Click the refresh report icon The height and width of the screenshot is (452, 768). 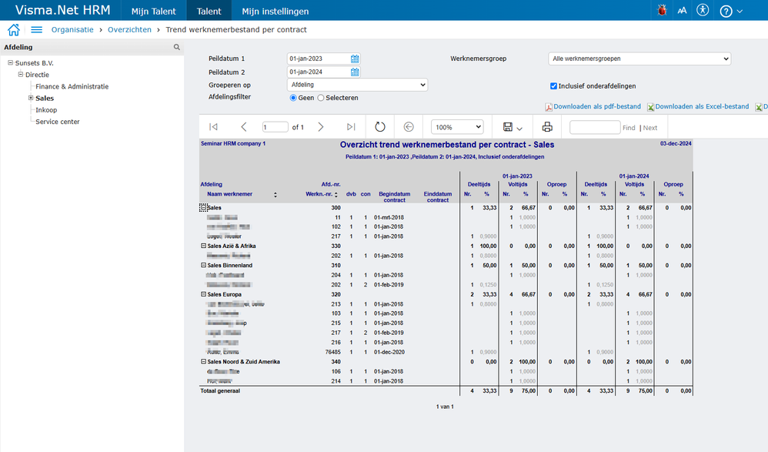point(379,127)
